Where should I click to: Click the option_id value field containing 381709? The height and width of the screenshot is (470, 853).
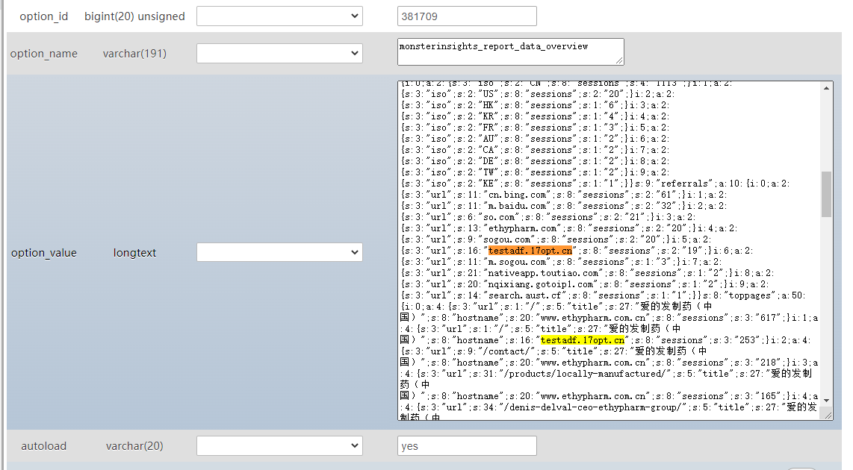(x=467, y=16)
